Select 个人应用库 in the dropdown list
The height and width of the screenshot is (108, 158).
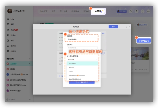pyautogui.click(x=83, y=63)
